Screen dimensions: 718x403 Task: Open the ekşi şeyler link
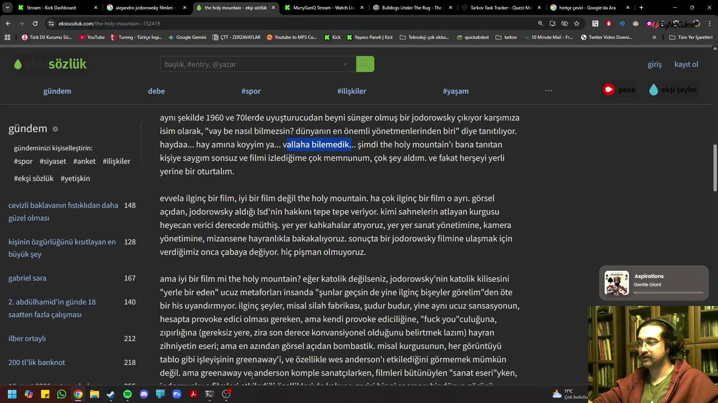tap(673, 90)
